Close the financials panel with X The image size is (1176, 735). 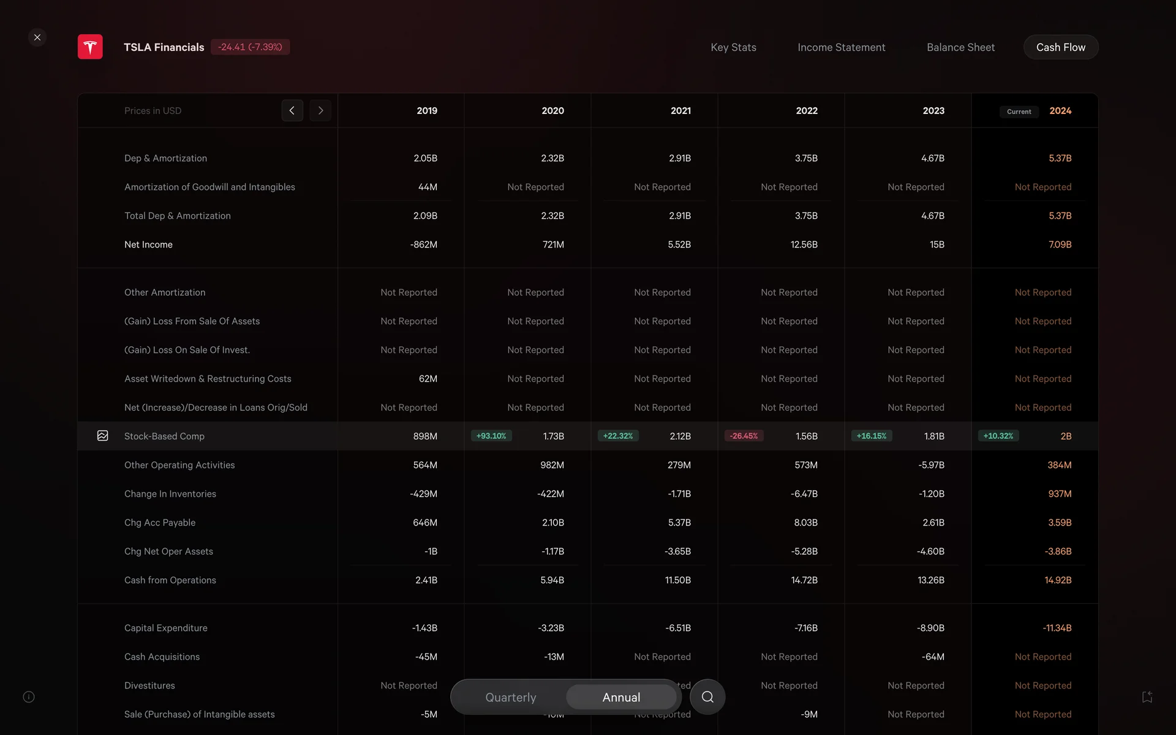pyautogui.click(x=37, y=37)
